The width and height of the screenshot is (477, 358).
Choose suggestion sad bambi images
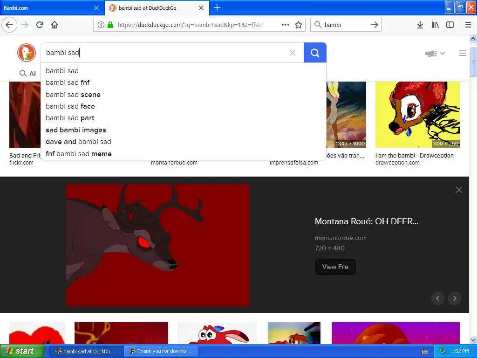pos(184,130)
